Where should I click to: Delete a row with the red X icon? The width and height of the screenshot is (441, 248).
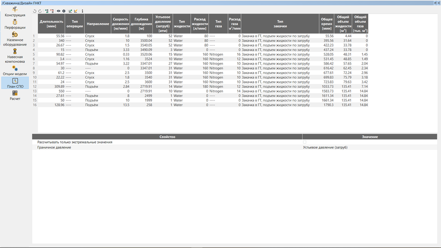(52, 11)
